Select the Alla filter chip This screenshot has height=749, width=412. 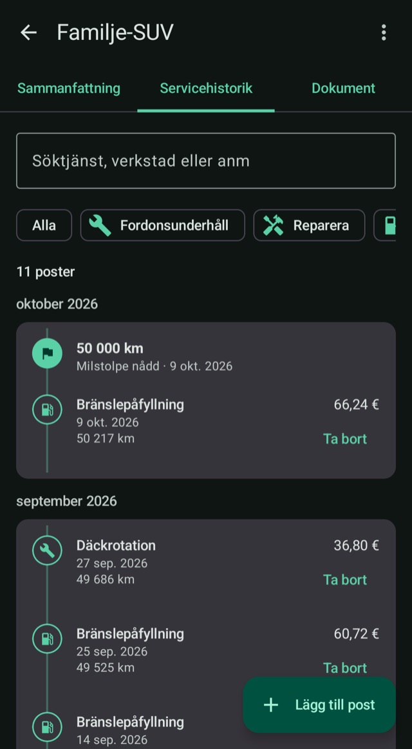44,225
